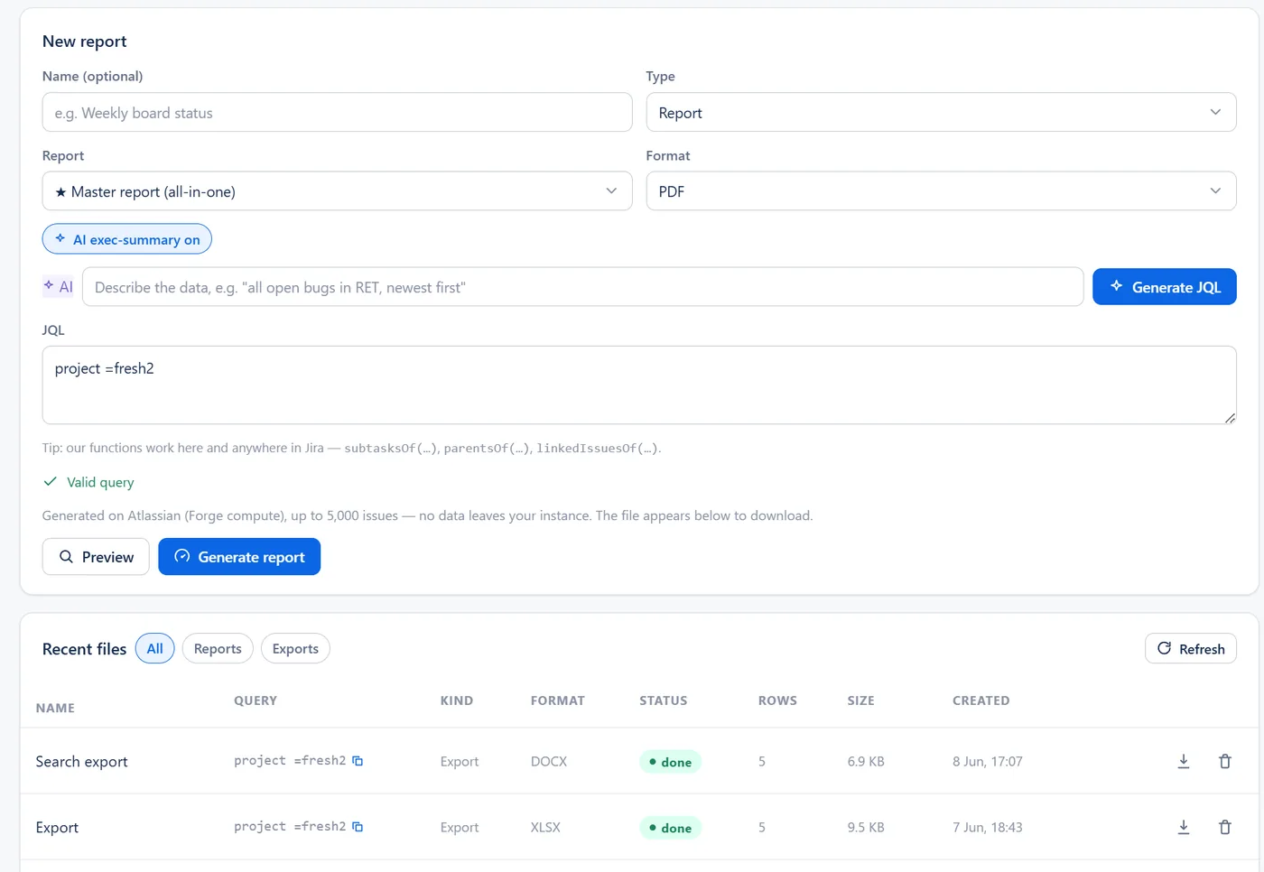The height and width of the screenshot is (872, 1264).
Task: Download the Search export DOCX file
Action: 1184,761
